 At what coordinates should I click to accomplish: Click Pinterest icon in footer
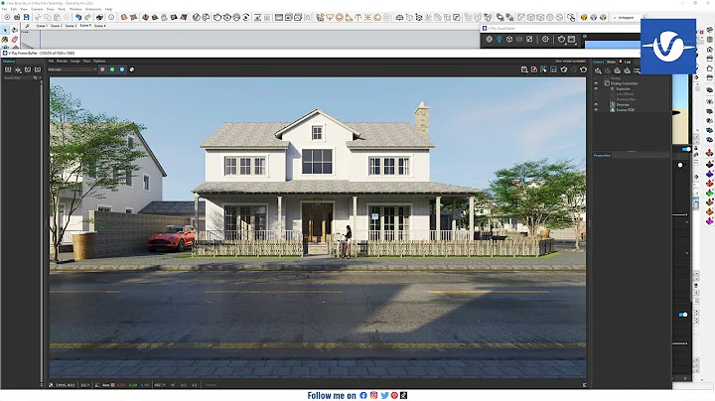pyautogui.click(x=394, y=395)
